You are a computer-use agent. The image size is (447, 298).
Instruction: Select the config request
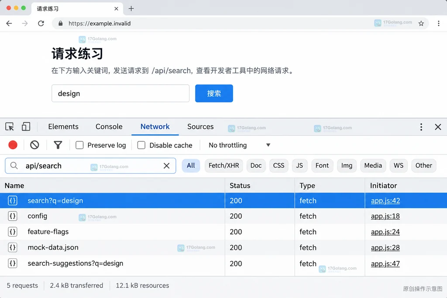(x=223, y=216)
